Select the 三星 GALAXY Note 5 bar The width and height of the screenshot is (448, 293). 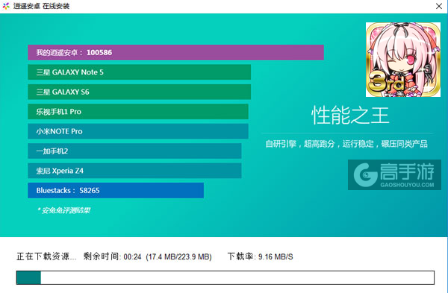click(x=139, y=72)
